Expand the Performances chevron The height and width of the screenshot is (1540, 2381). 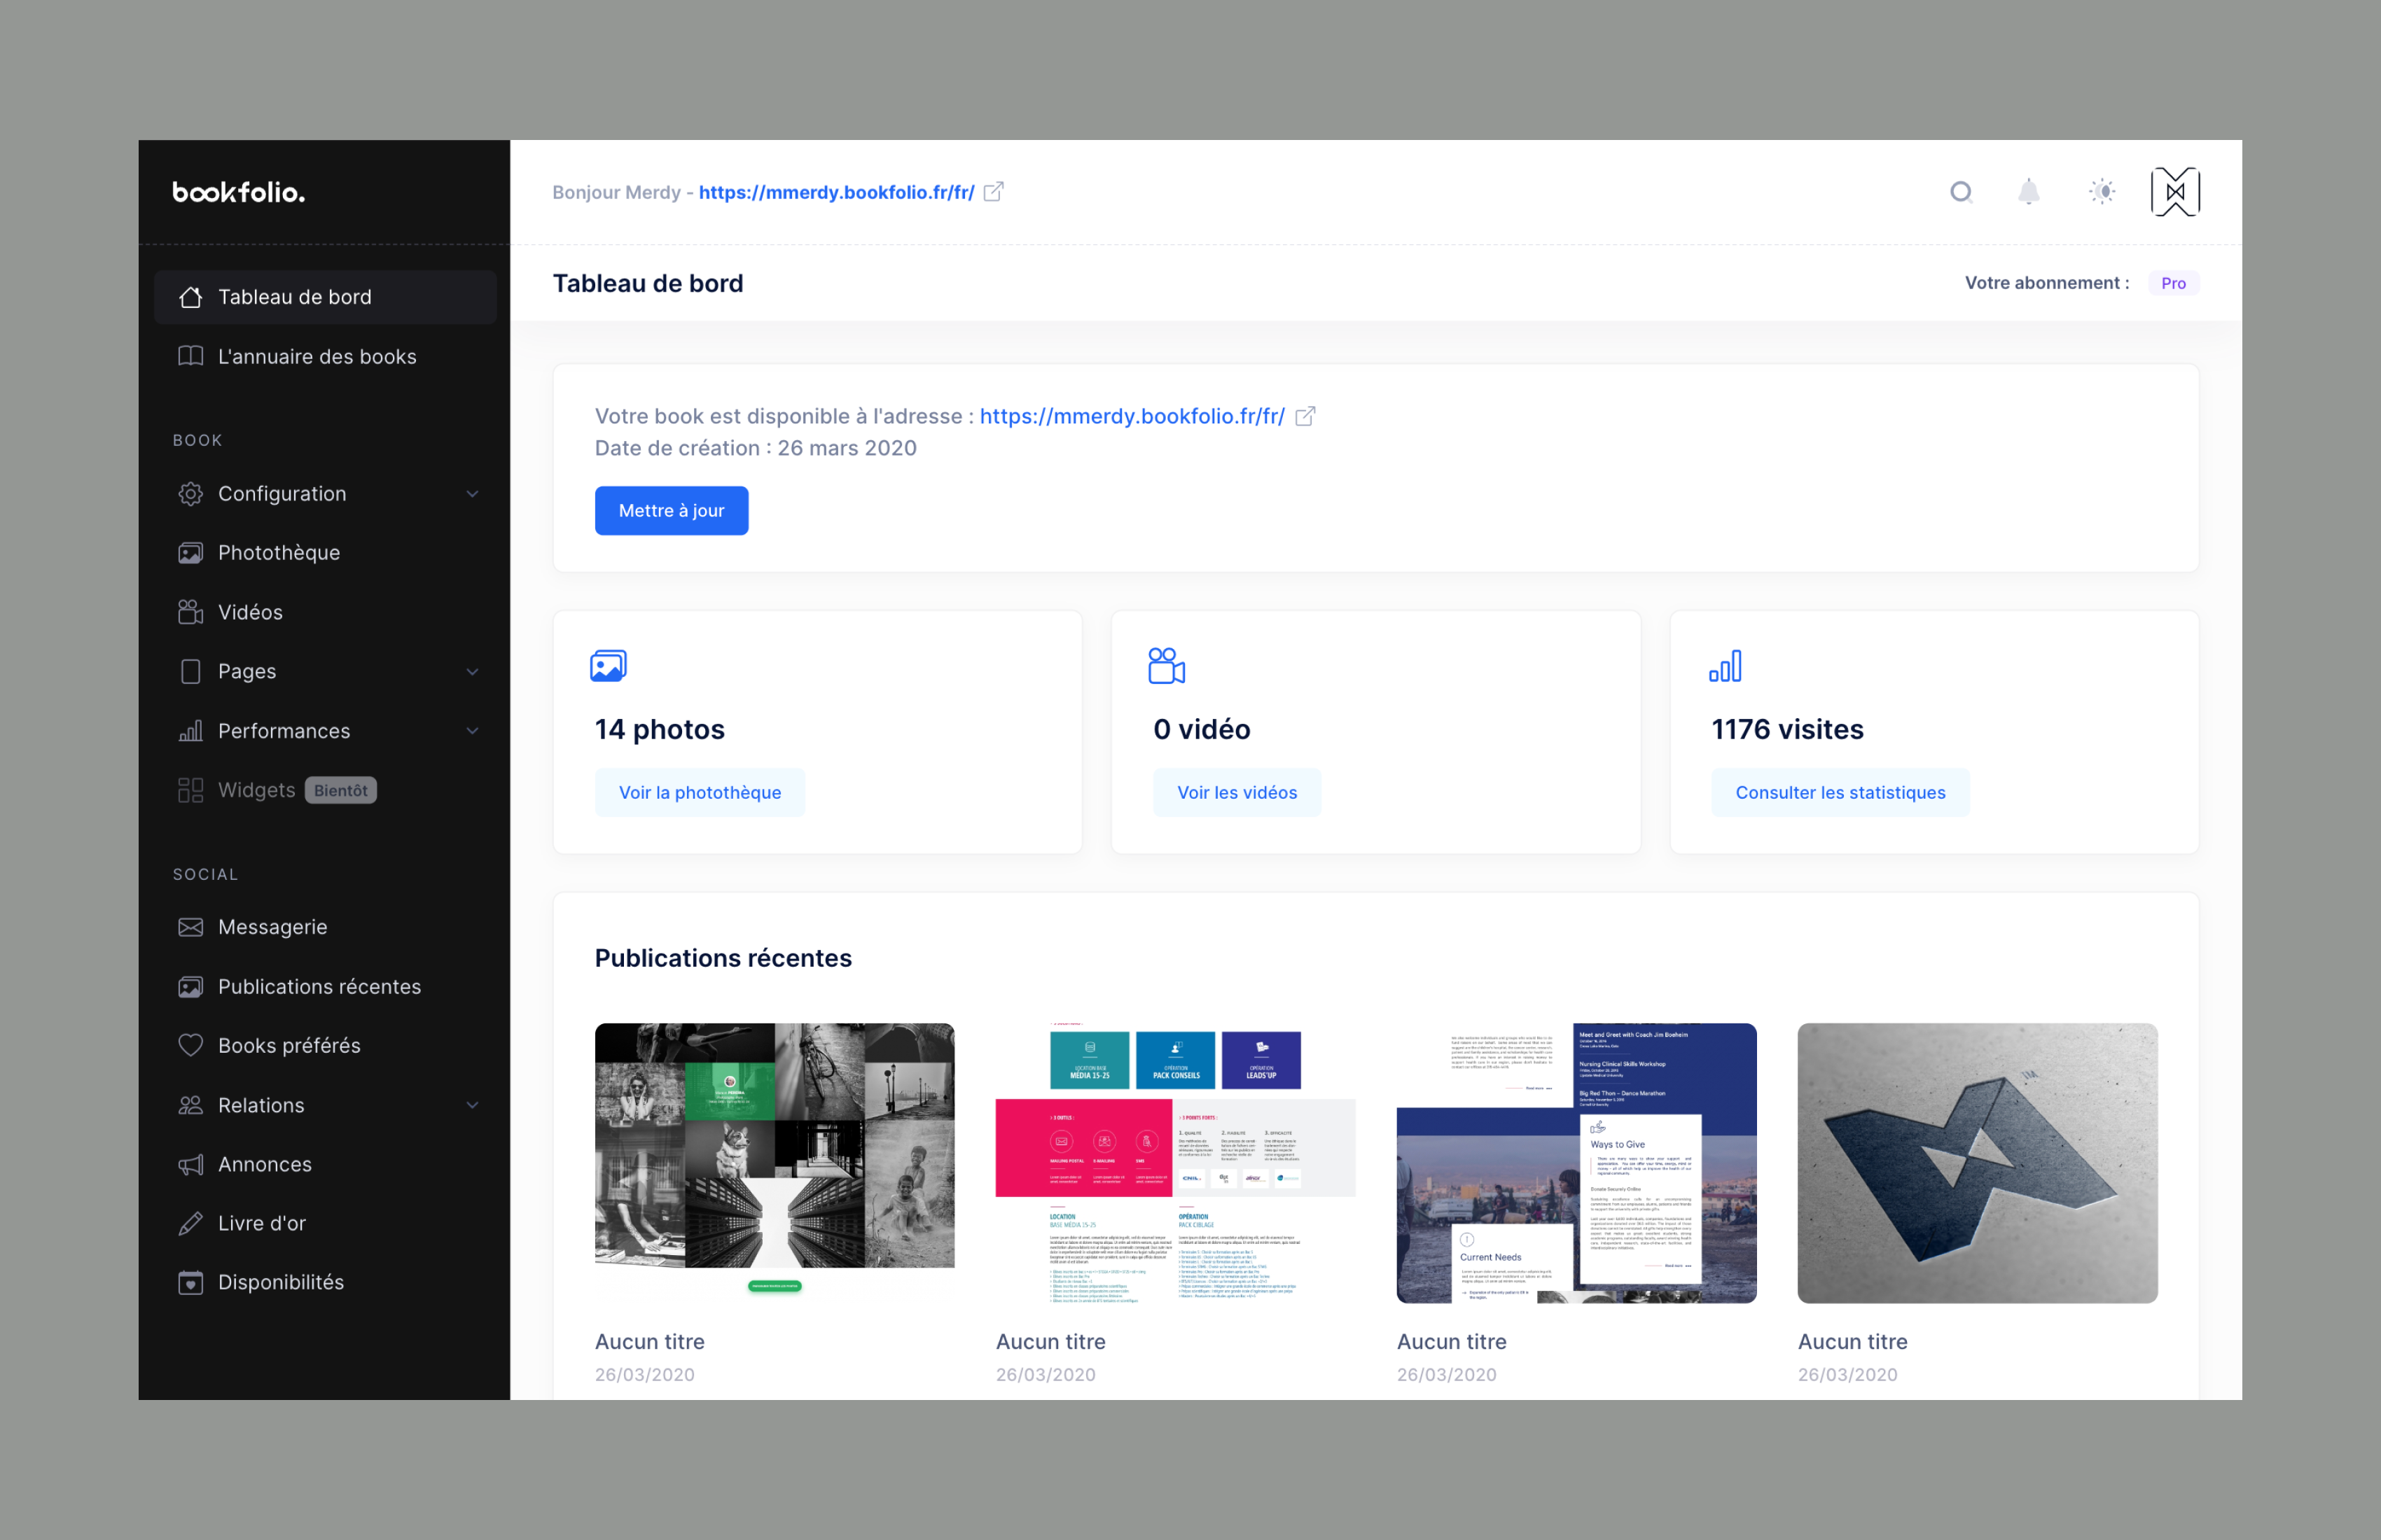(x=472, y=731)
